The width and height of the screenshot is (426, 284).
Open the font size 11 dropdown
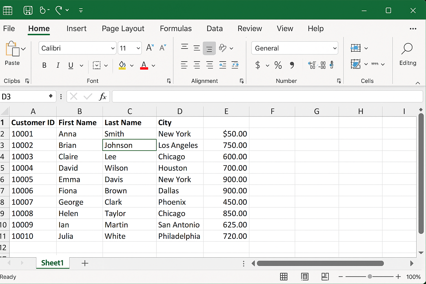(130, 48)
